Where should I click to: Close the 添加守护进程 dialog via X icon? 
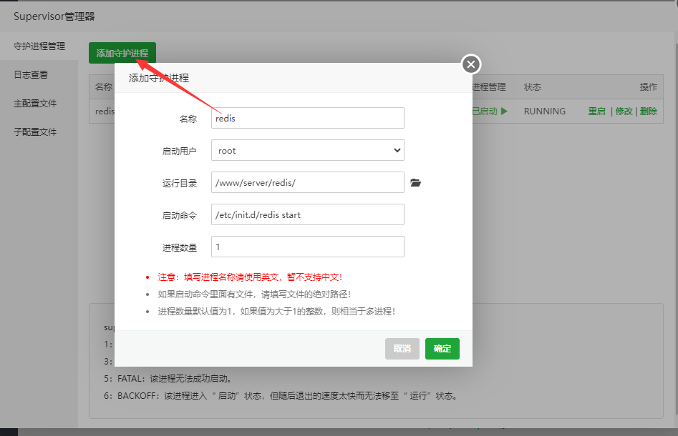(470, 64)
